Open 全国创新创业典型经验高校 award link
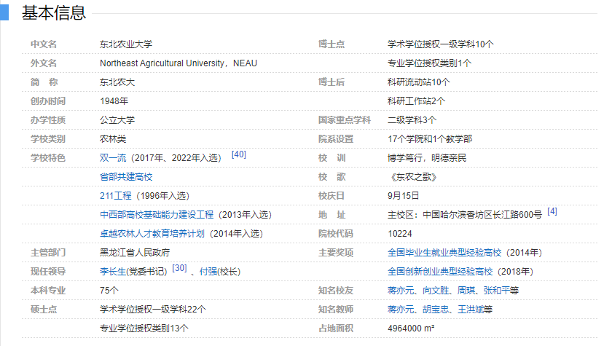 coord(440,272)
